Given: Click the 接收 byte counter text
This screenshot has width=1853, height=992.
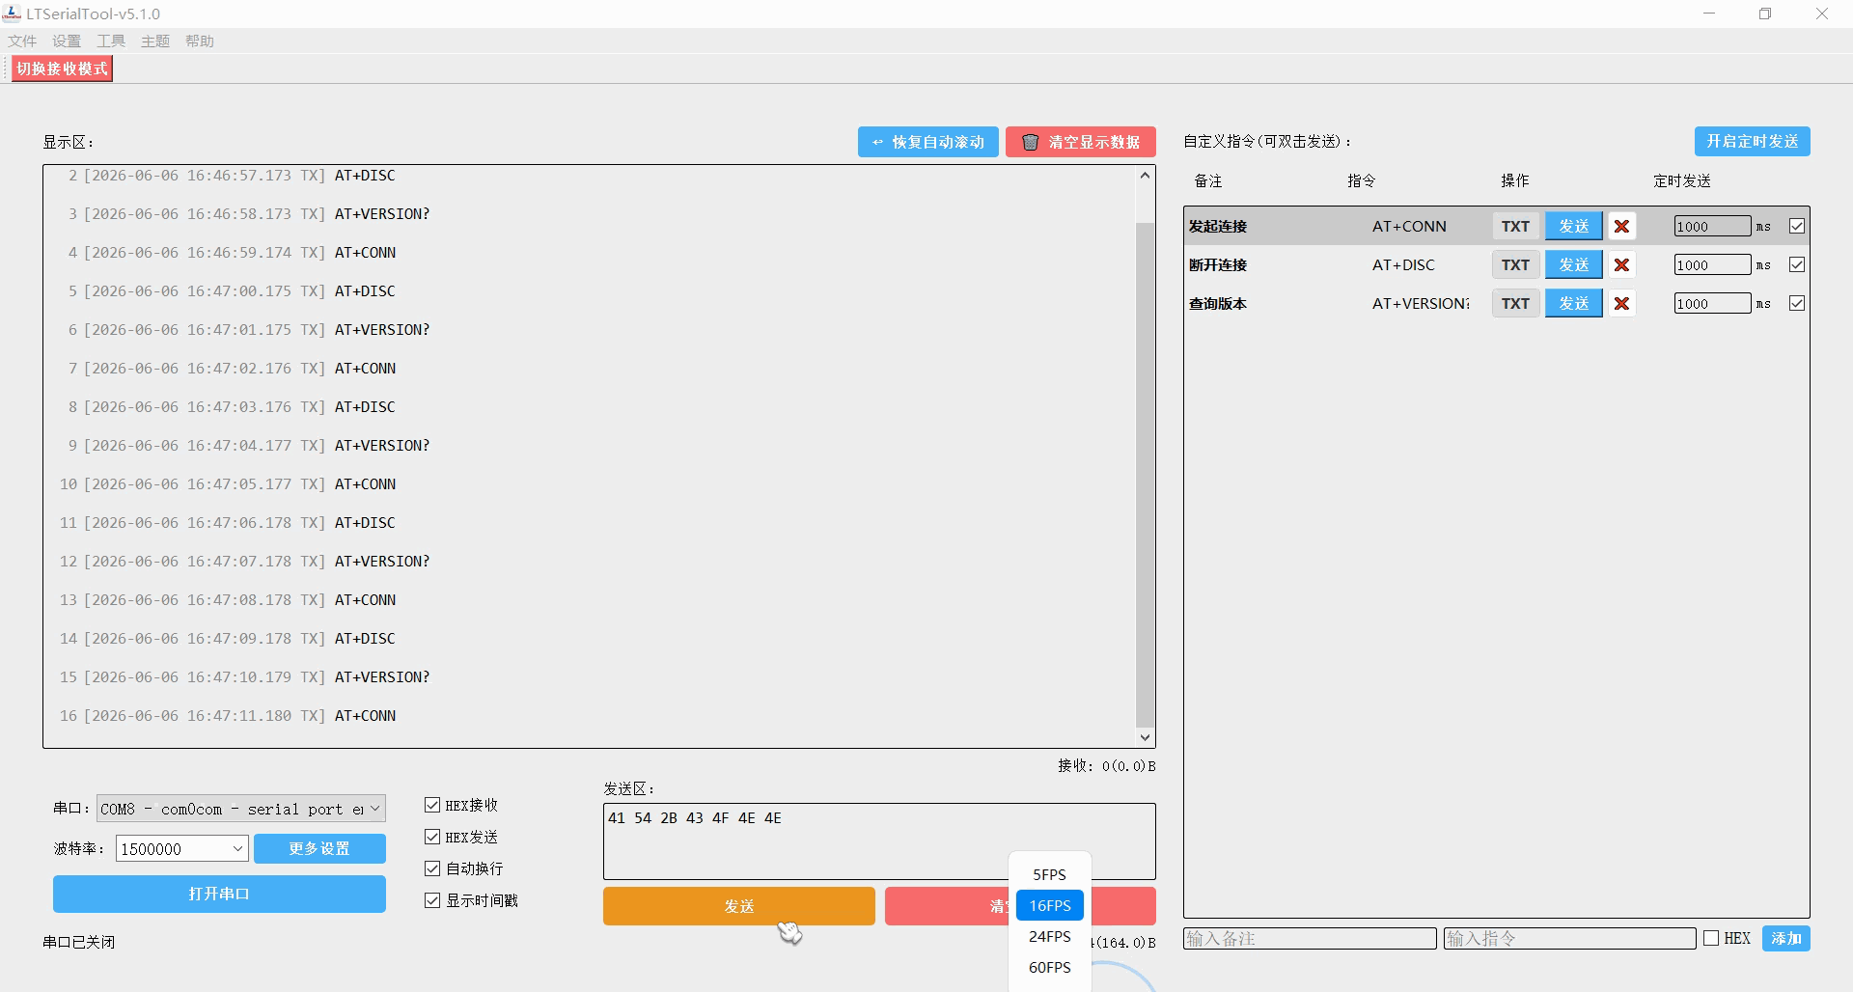Looking at the screenshot, I should click(x=1106, y=765).
